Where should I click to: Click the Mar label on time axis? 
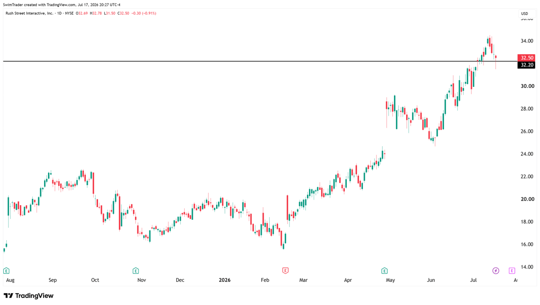[303, 280]
